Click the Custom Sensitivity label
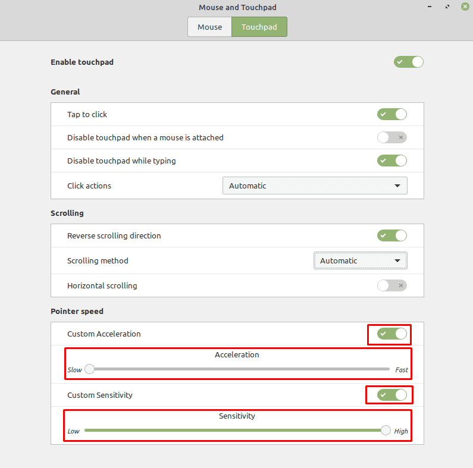 pos(99,395)
